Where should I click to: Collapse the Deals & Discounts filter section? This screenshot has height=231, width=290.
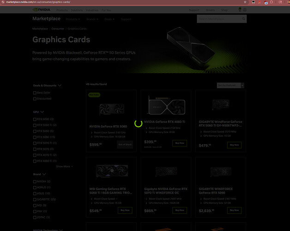click(47, 85)
